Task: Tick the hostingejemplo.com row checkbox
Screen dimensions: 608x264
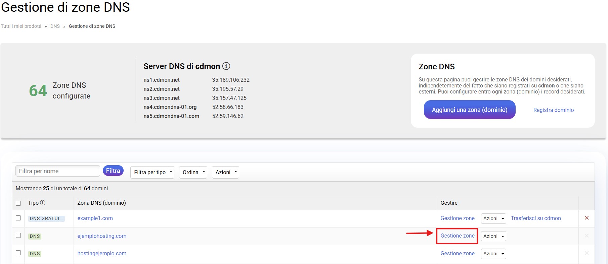Action: (x=18, y=253)
